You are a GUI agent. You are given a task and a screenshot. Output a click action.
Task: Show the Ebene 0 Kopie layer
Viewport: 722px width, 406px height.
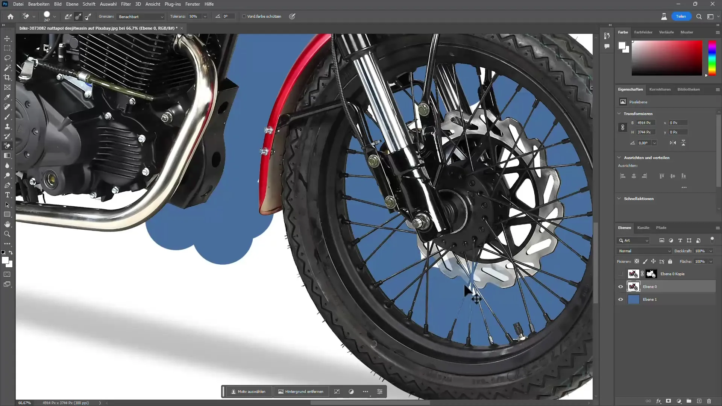620,274
